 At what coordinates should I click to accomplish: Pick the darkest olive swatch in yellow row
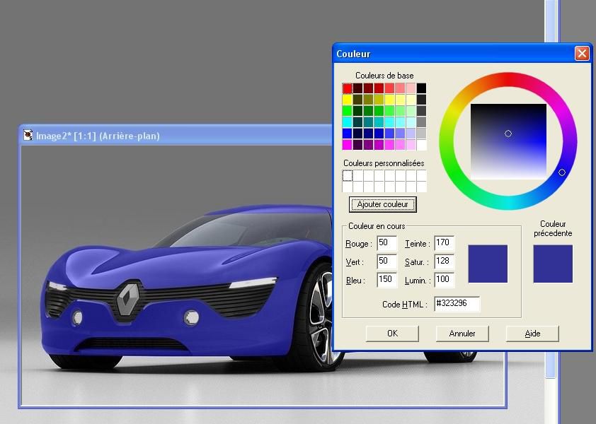pos(358,100)
